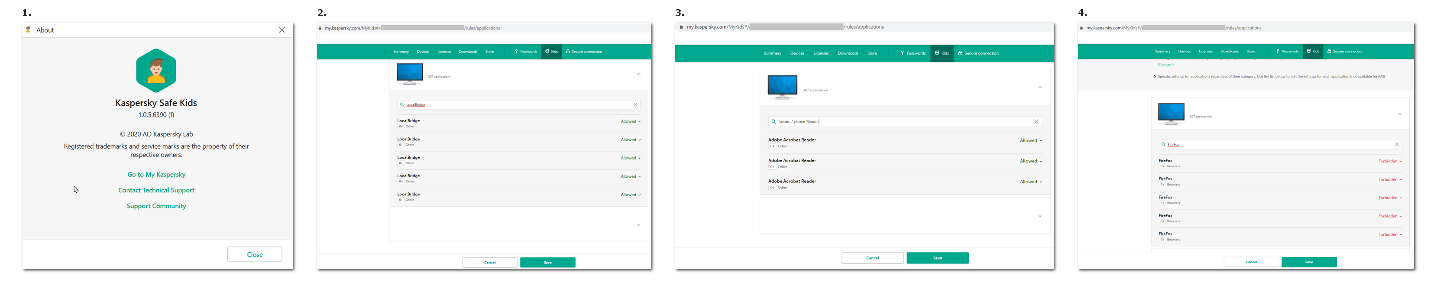Click Secure connection padlock icon in LocalBridge window
The image size is (1437, 292).
[x=568, y=52]
